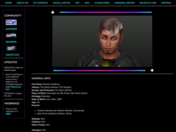Viewport: 176px width, 132px height.
Task: Select the 'Children: N/A' line
Action: point(38,122)
